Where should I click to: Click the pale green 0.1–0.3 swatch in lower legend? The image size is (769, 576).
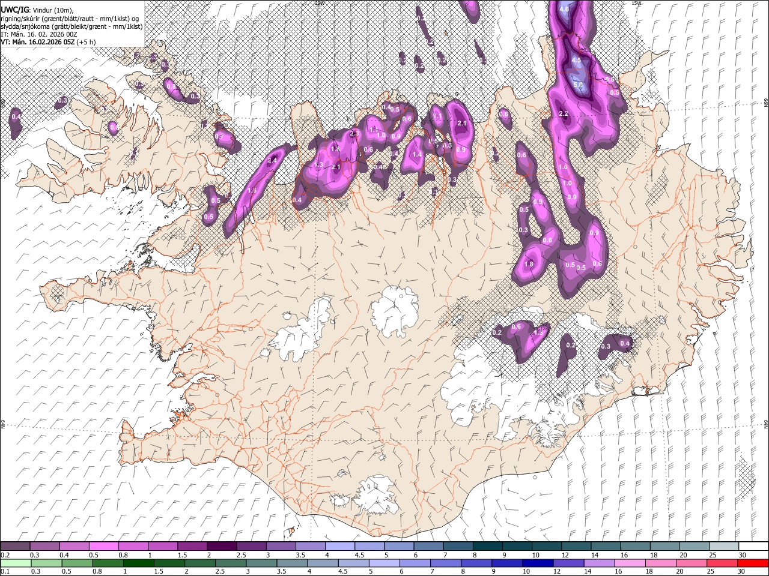[x=15, y=563]
